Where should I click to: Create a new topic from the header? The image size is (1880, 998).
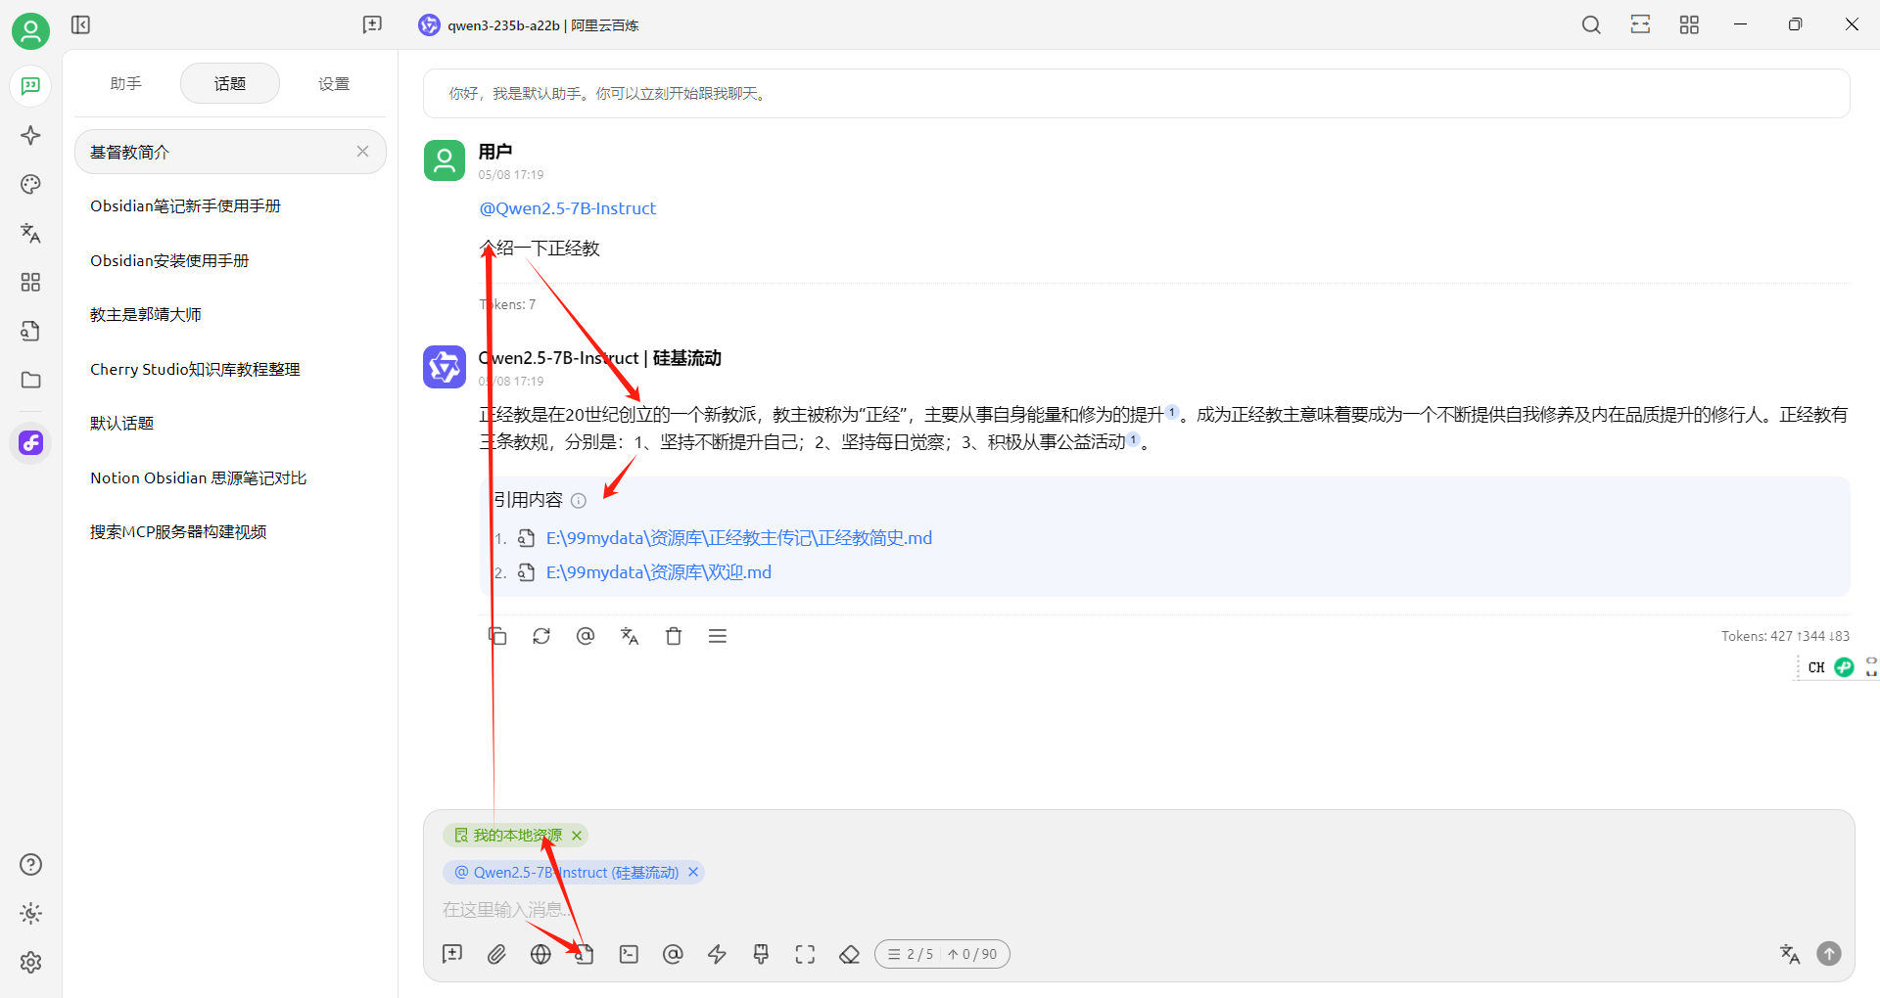coord(372,24)
